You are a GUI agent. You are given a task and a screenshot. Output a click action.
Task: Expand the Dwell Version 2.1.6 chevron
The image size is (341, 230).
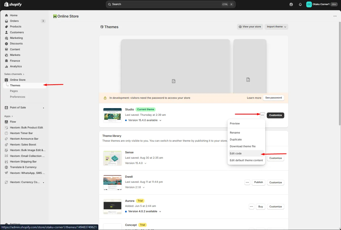(144, 187)
